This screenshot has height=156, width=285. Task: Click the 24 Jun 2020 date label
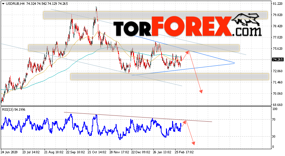click(9, 152)
